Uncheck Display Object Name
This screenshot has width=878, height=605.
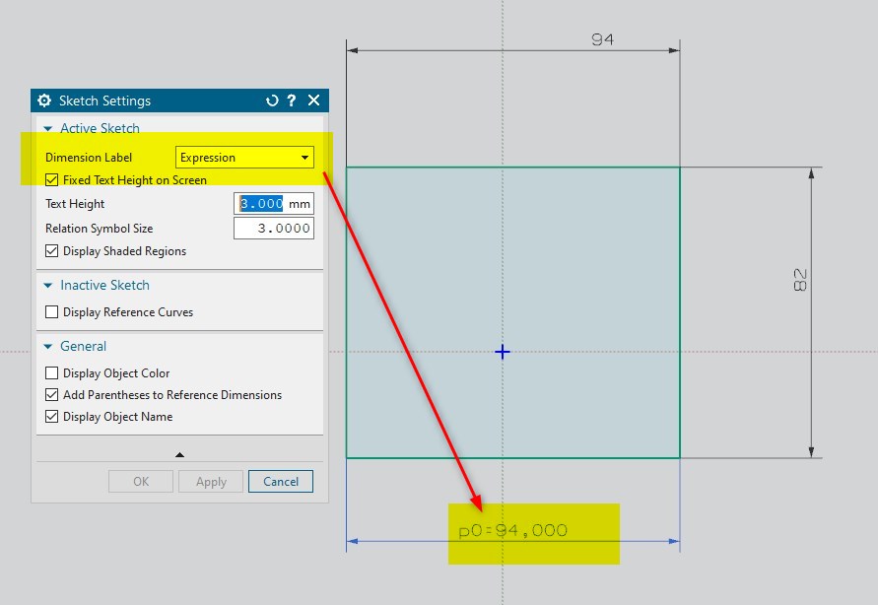[51, 417]
